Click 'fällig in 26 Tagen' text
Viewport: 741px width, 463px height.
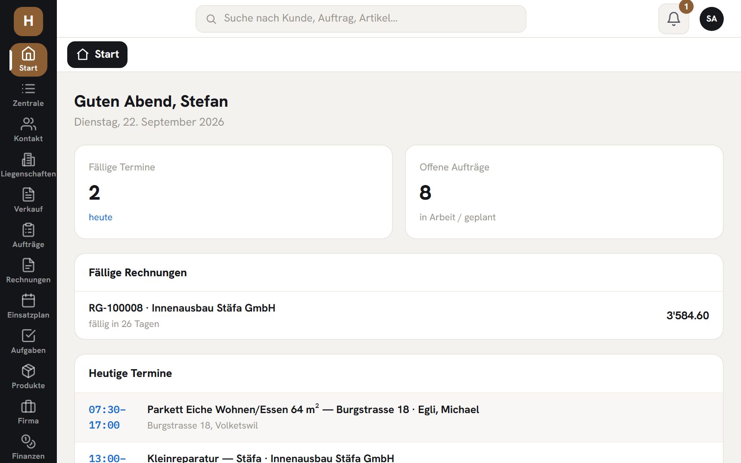tap(124, 324)
